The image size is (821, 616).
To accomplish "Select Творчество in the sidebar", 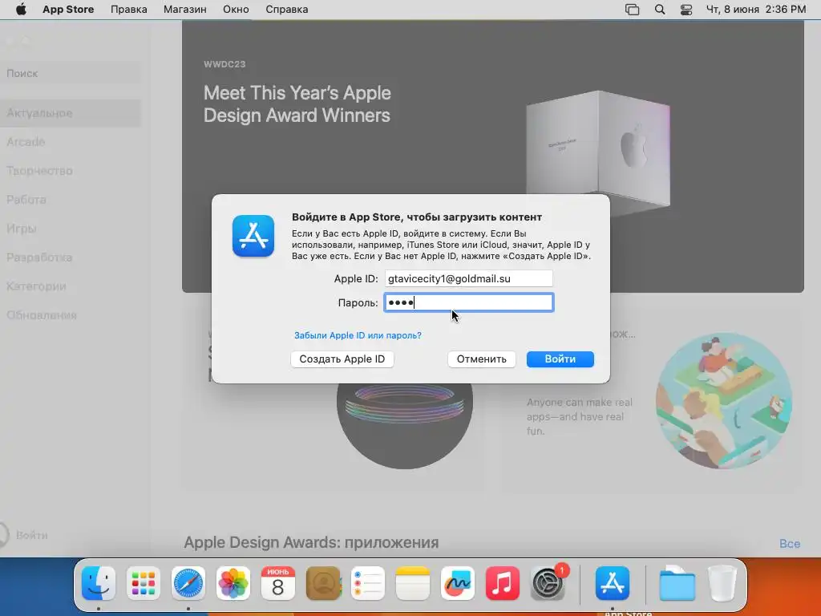I will coord(71,171).
